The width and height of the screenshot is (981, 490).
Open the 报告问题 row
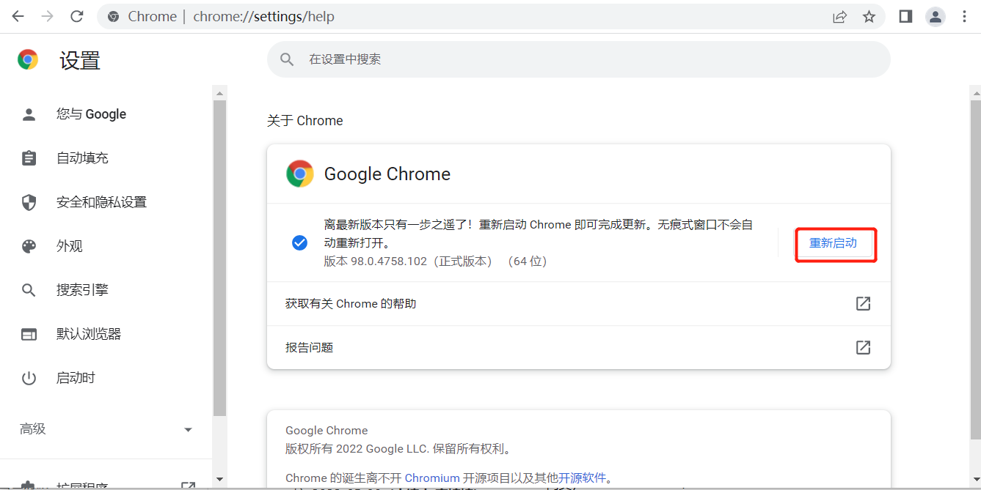(578, 347)
